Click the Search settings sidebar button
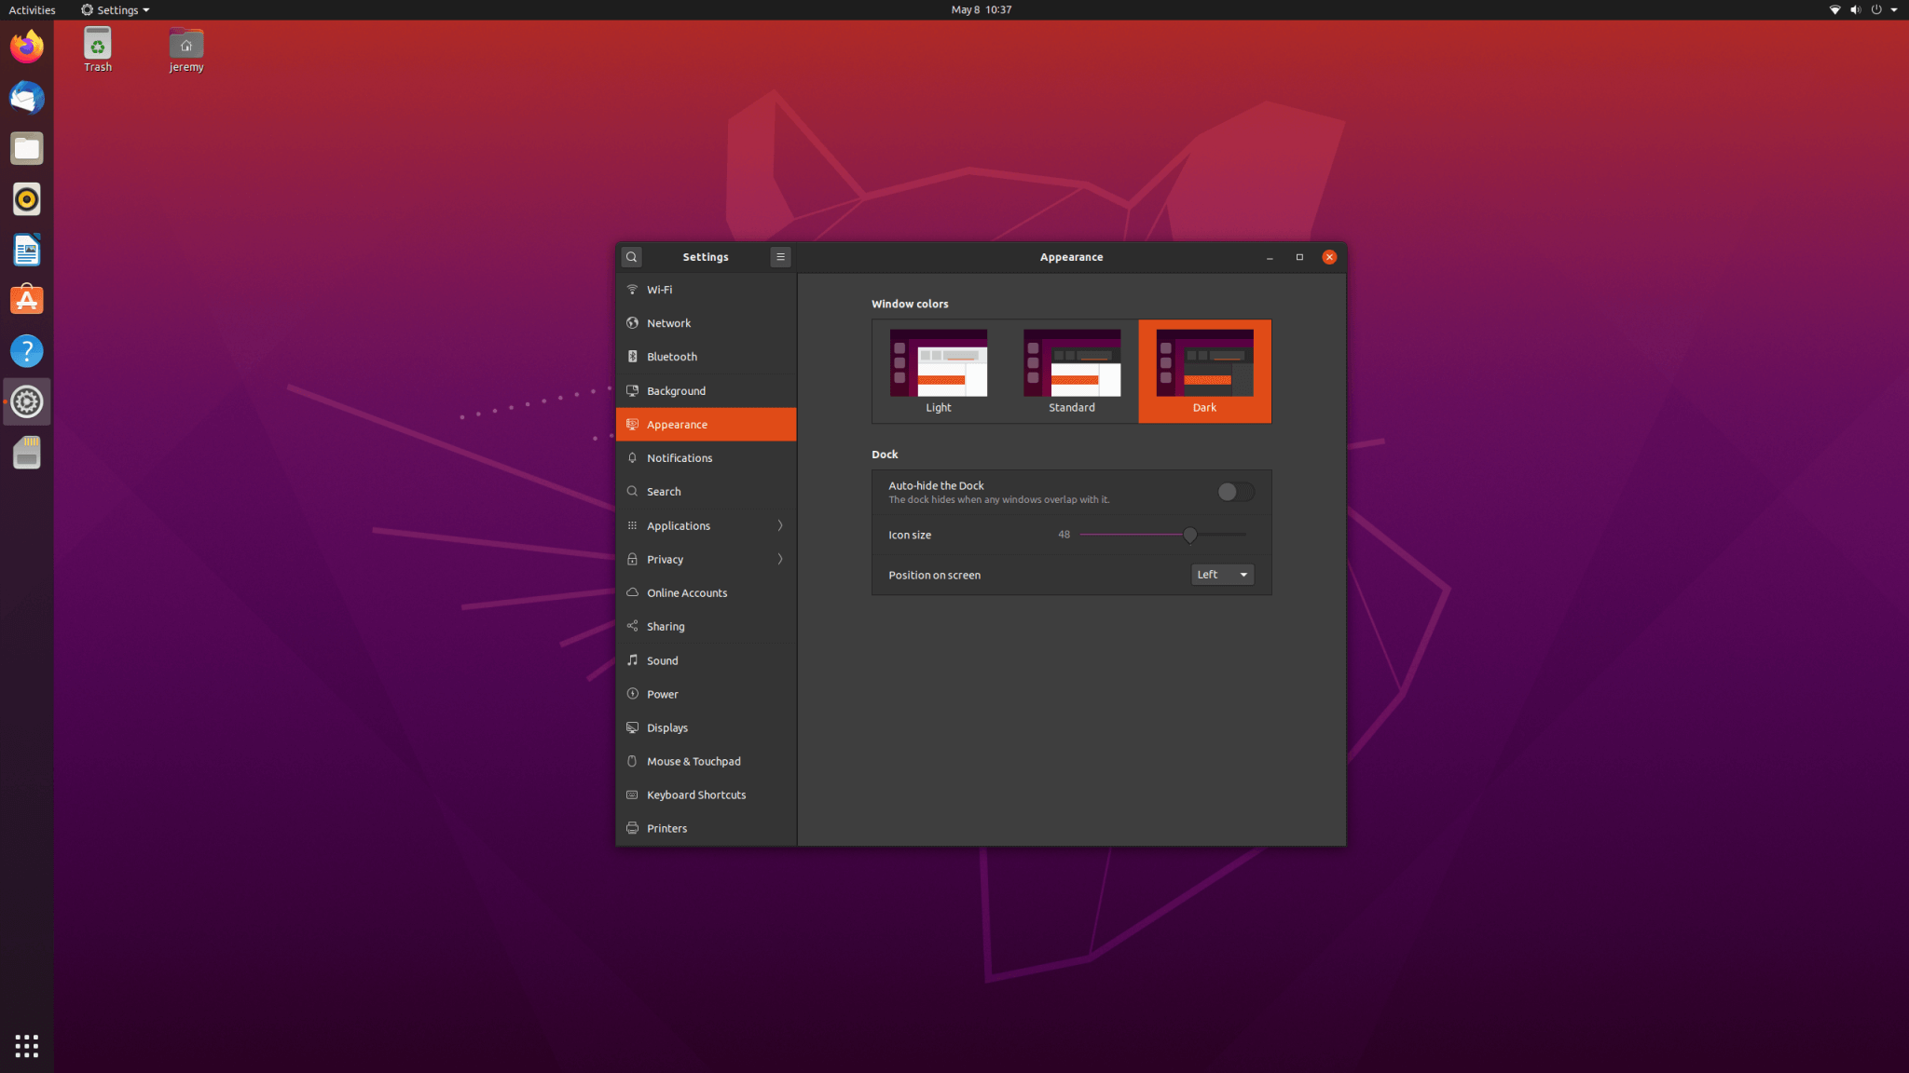This screenshot has height=1073, width=1909. tap(706, 490)
